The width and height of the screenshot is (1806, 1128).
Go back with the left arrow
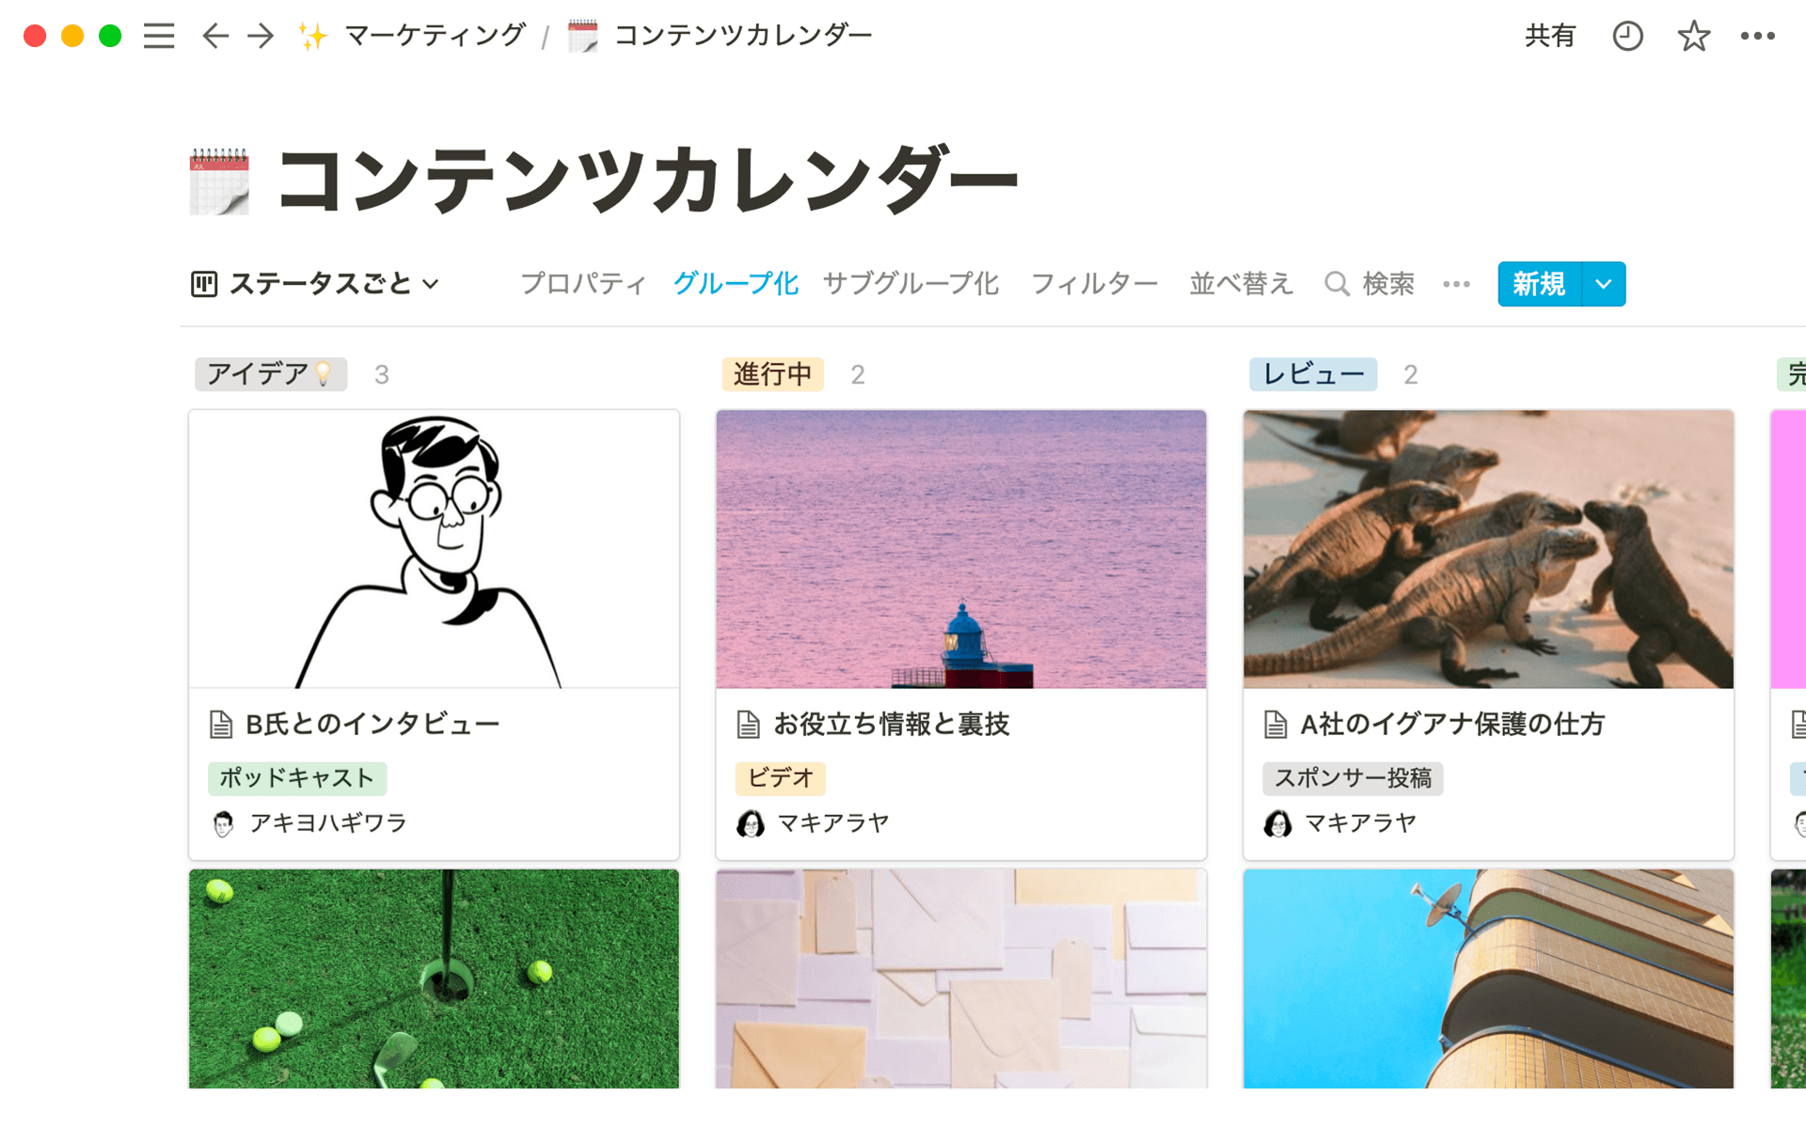pos(215,36)
